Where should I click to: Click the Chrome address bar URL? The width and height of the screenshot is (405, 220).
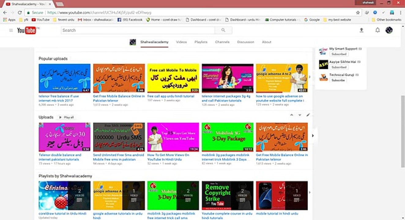(99, 13)
